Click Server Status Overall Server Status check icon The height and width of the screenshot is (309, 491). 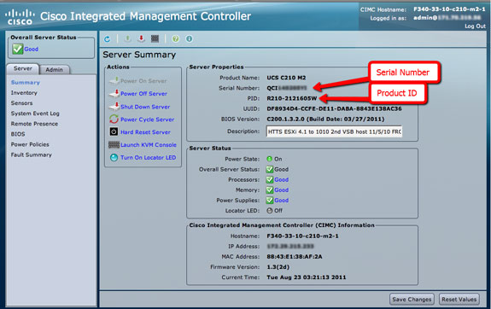pos(270,169)
